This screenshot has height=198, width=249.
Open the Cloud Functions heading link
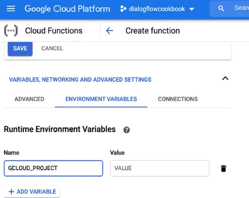(53, 31)
